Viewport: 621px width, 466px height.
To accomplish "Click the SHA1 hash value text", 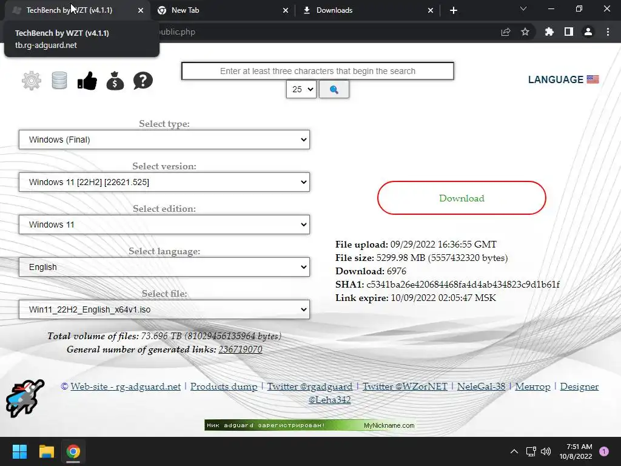I will point(463,285).
